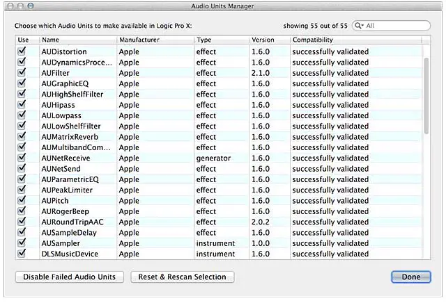The image size is (446, 303).
Task: Click instrument type in AUSampler row
Action: (215, 243)
